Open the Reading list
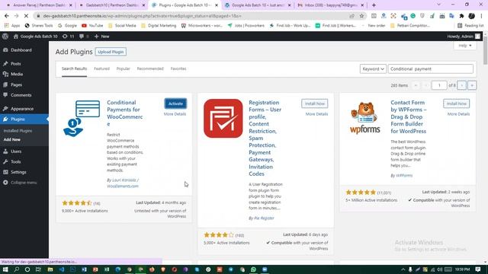The height and width of the screenshot is (274, 488). (470, 25)
